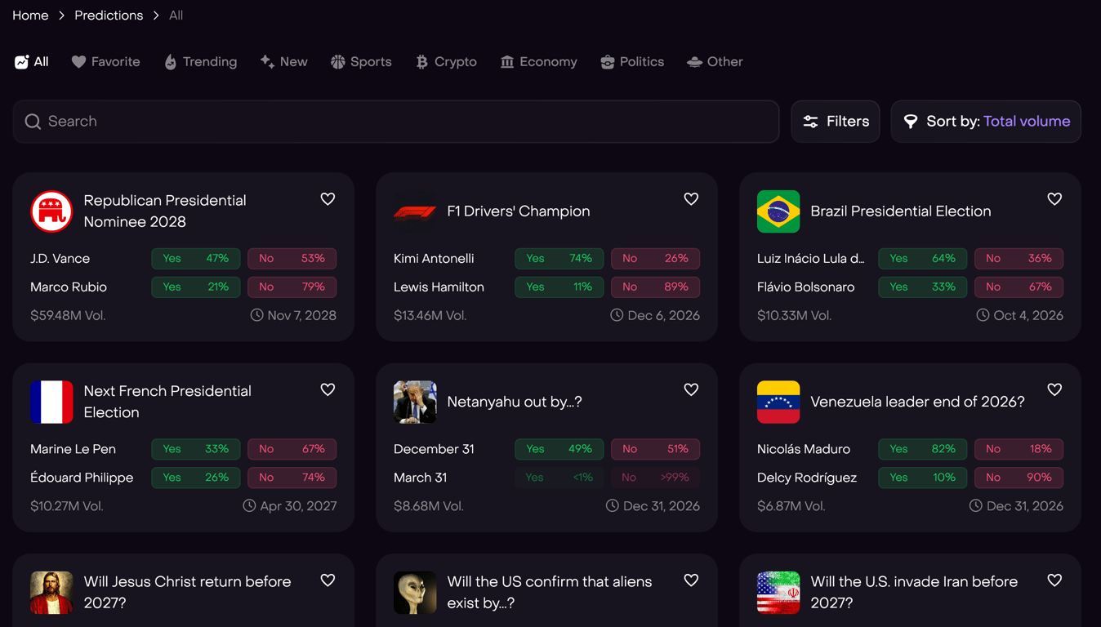This screenshot has width=1101, height=627.
Task: Click the alien image icon
Action: (415, 593)
